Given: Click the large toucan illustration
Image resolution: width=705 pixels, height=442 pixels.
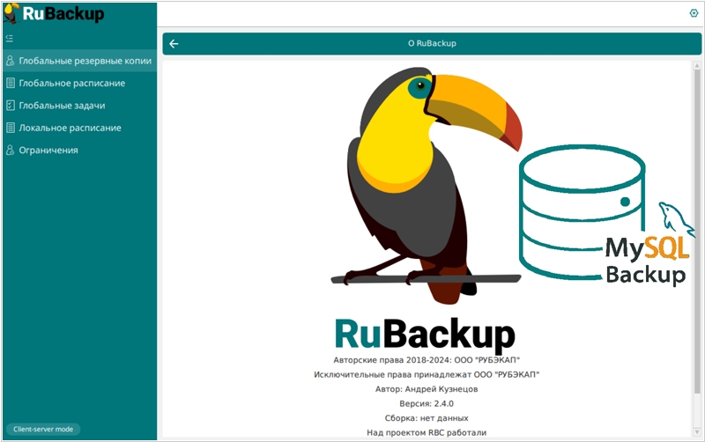Looking at the screenshot, I should (414, 176).
